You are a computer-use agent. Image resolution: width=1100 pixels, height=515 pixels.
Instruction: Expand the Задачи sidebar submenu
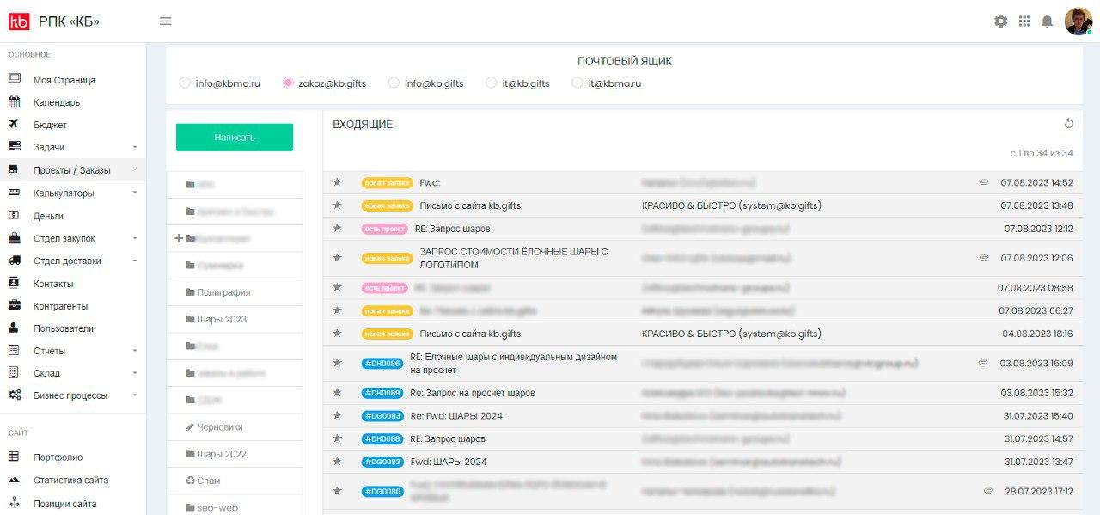coord(135,148)
